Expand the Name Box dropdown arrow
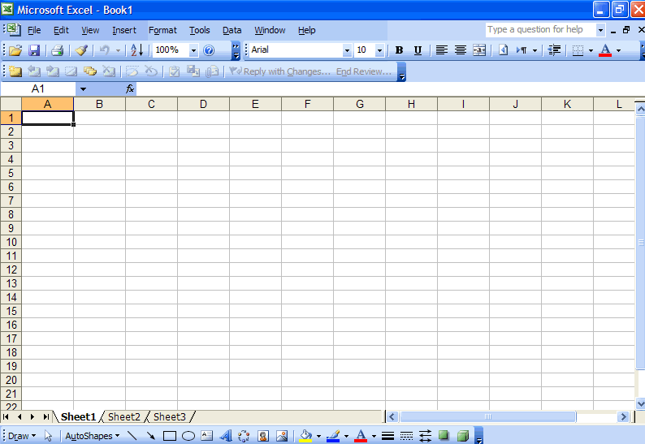 (x=83, y=88)
